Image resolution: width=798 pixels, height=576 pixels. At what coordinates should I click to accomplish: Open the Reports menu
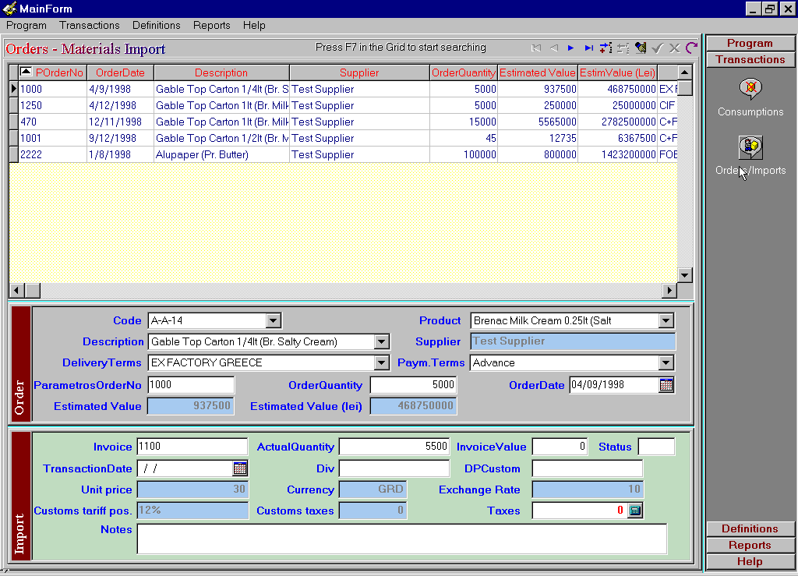click(212, 25)
